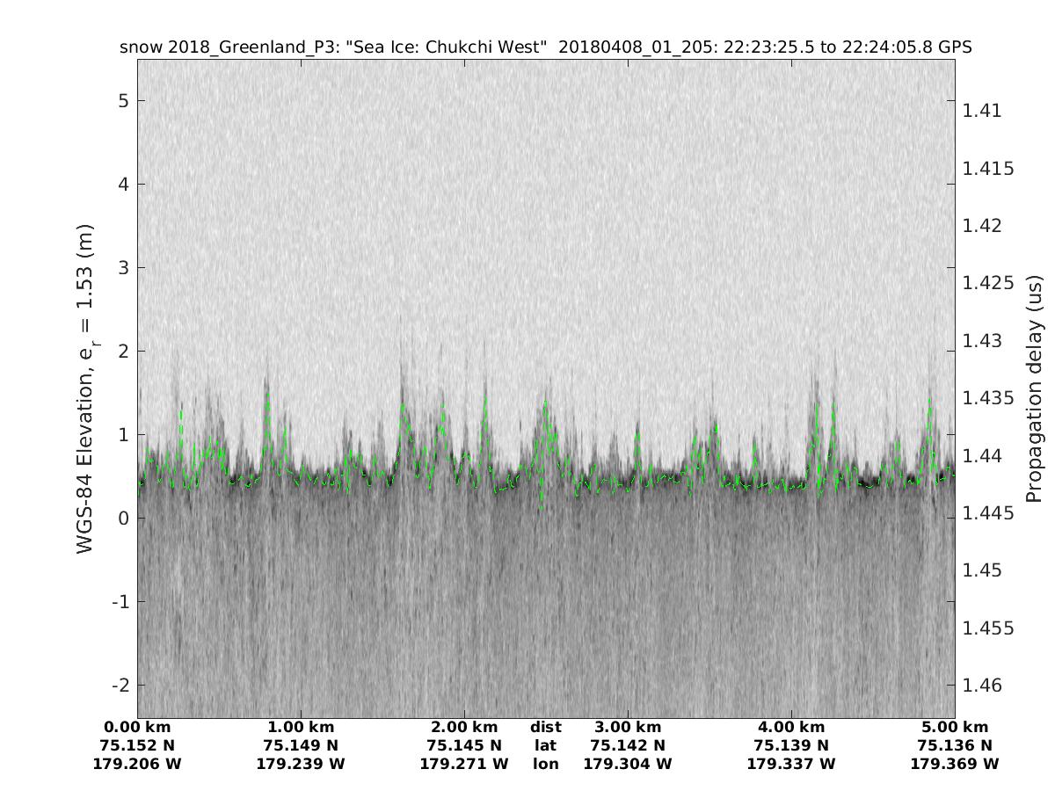This screenshot has height=791, width=1055.
Task: Click the 75.142 N latitude label
Action: tap(628, 745)
